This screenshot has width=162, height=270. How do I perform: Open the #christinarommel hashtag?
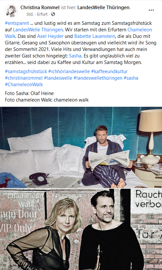[x=24, y=78]
